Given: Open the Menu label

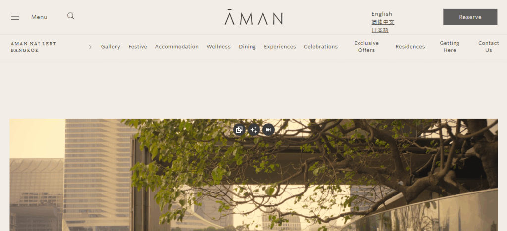Looking at the screenshot, I should pyautogui.click(x=39, y=17).
